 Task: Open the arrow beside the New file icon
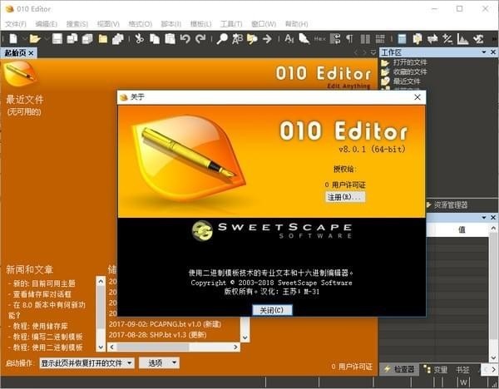coord(24,39)
